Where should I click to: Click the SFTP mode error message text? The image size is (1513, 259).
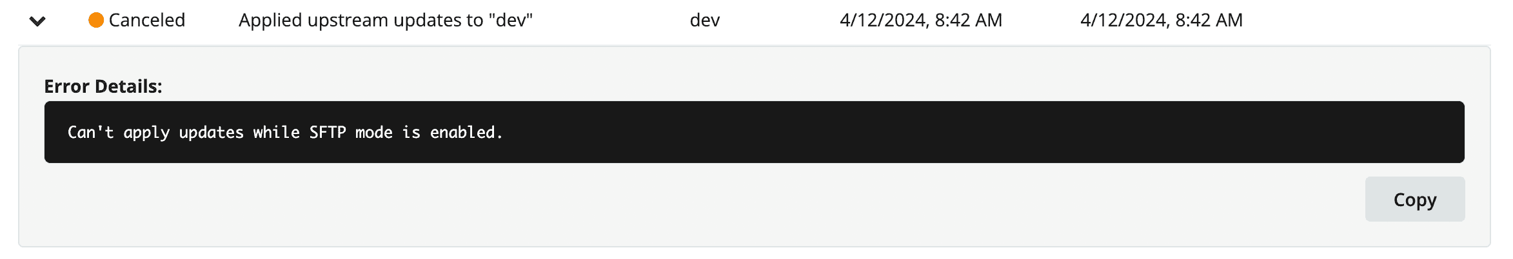click(285, 132)
